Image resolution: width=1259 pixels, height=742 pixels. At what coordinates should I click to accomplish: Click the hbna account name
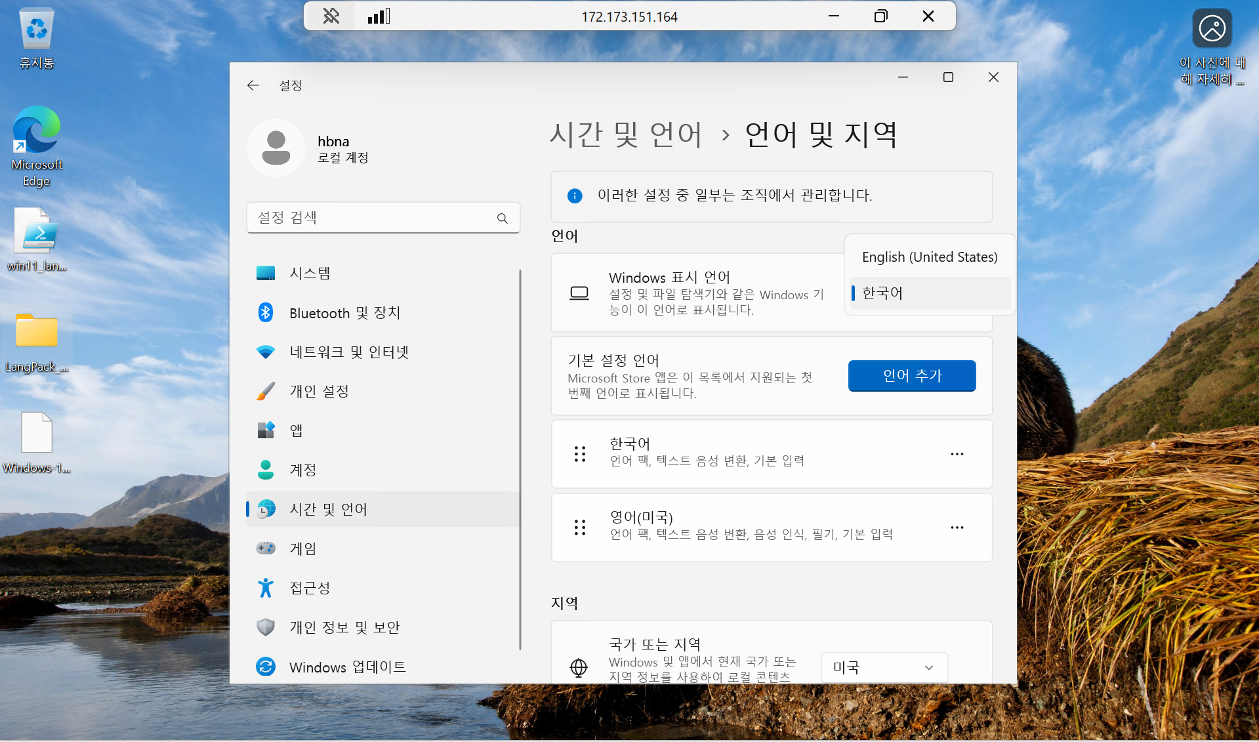(333, 141)
